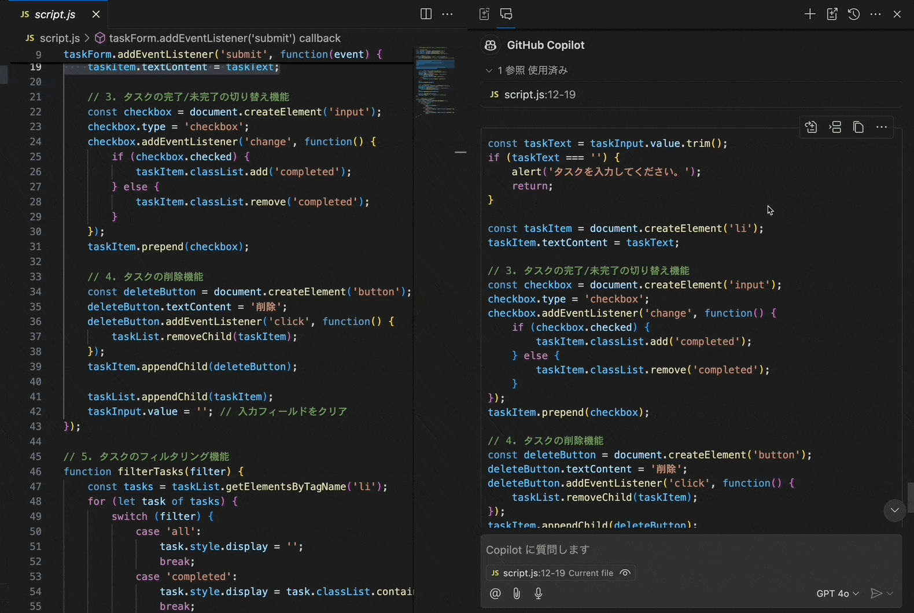Click const taskText line in the chat code
The width and height of the screenshot is (914, 613).
607,143
